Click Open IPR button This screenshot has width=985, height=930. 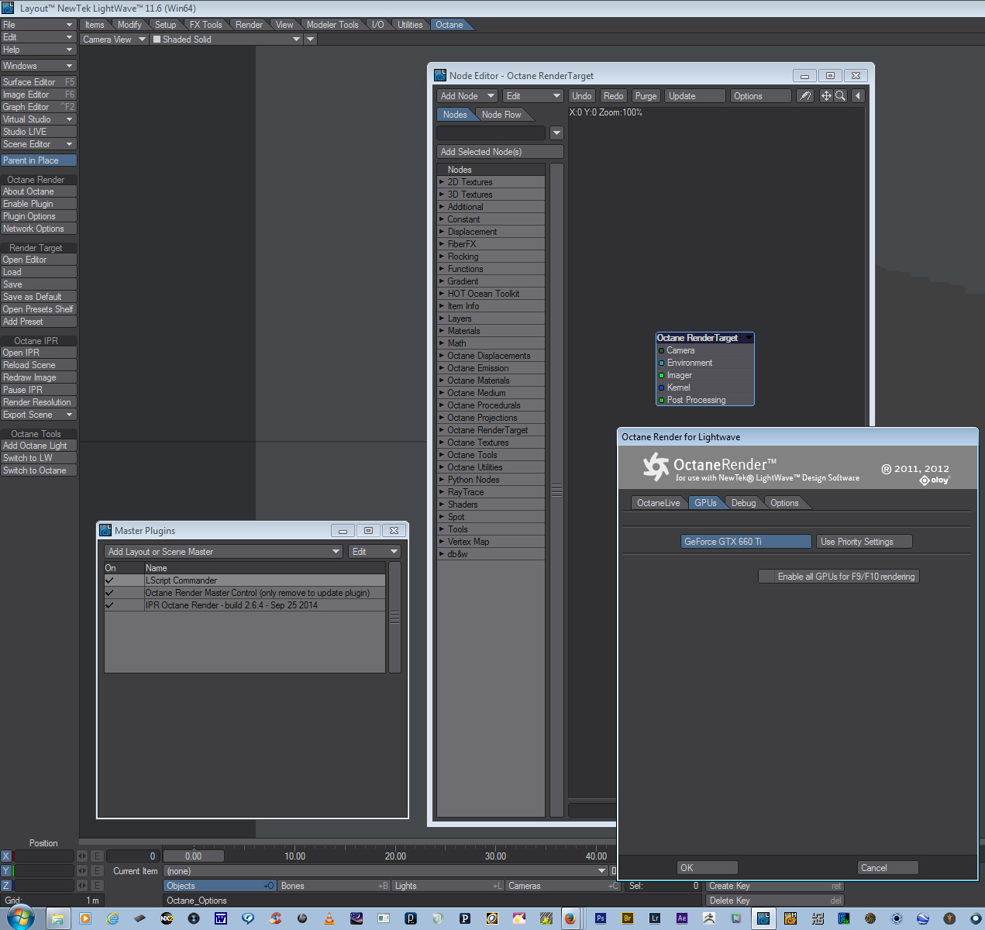click(x=39, y=353)
